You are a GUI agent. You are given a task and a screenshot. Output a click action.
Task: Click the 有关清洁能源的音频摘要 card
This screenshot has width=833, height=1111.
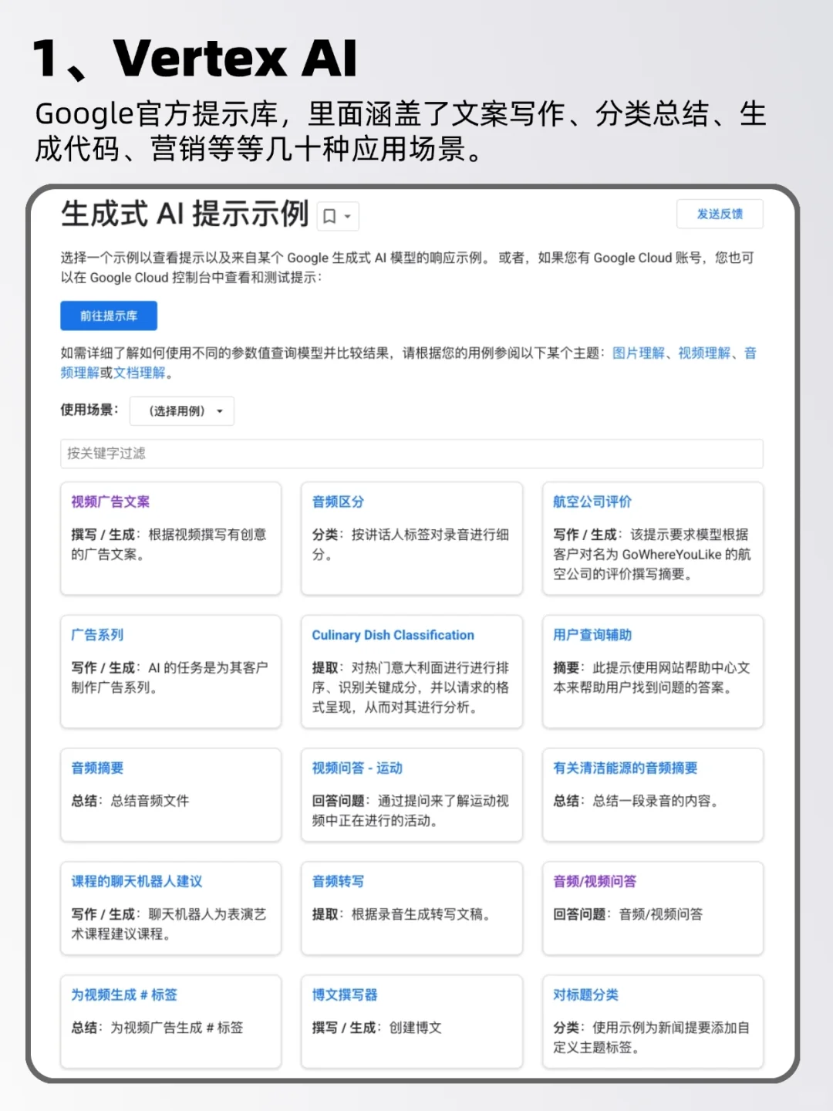(653, 795)
